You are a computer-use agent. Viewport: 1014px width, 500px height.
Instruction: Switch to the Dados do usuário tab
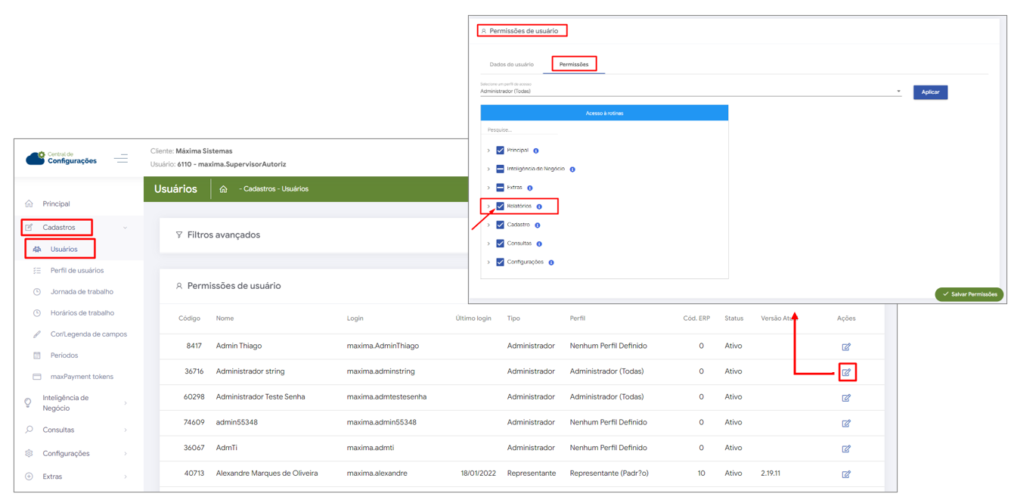click(511, 64)
